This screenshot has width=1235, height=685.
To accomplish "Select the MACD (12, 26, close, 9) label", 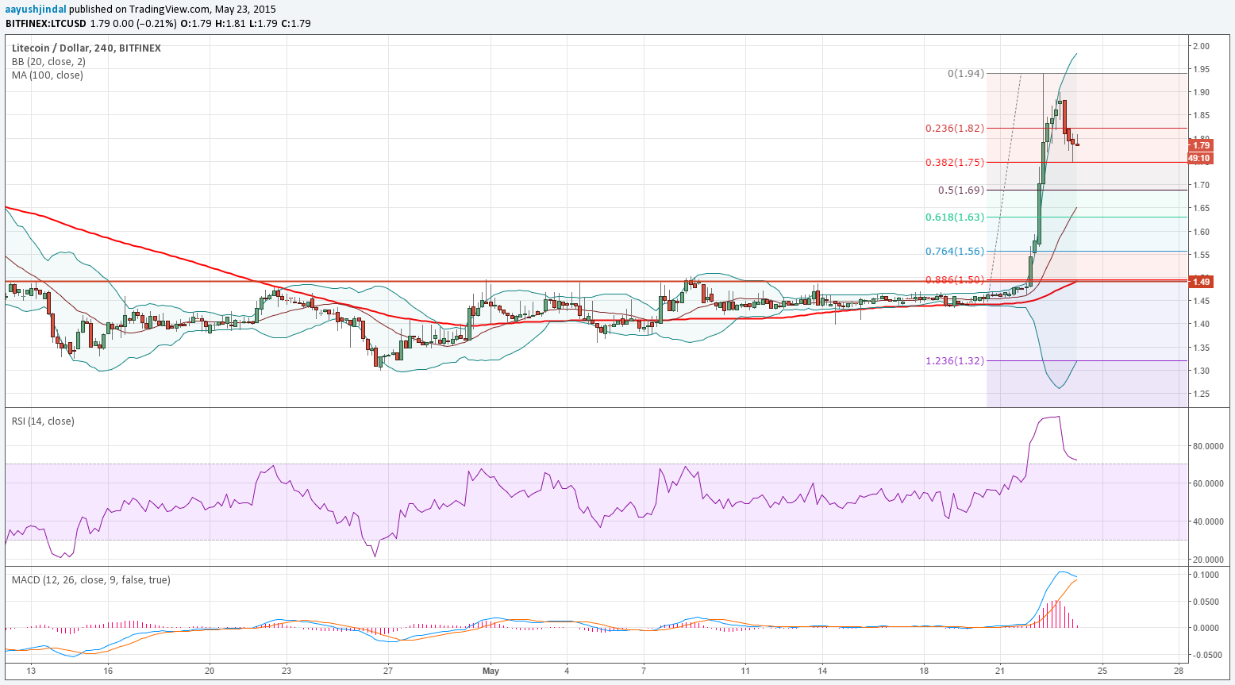I will (x=90, y=580).
